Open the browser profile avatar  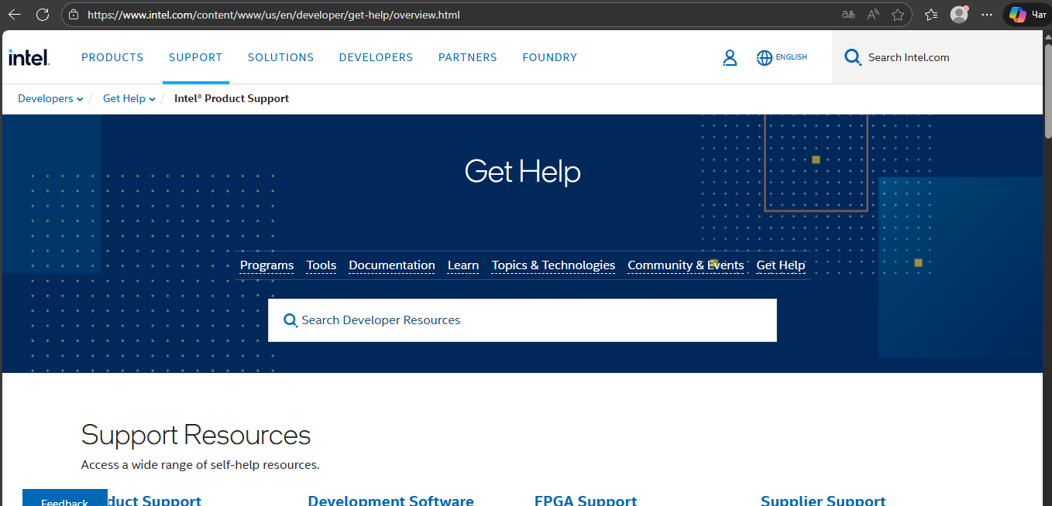959,15
